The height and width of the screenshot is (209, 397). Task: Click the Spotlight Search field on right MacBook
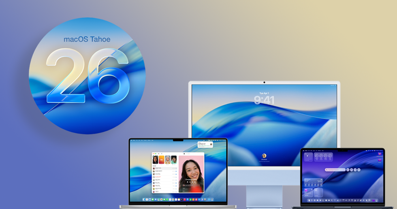(335, 170)
